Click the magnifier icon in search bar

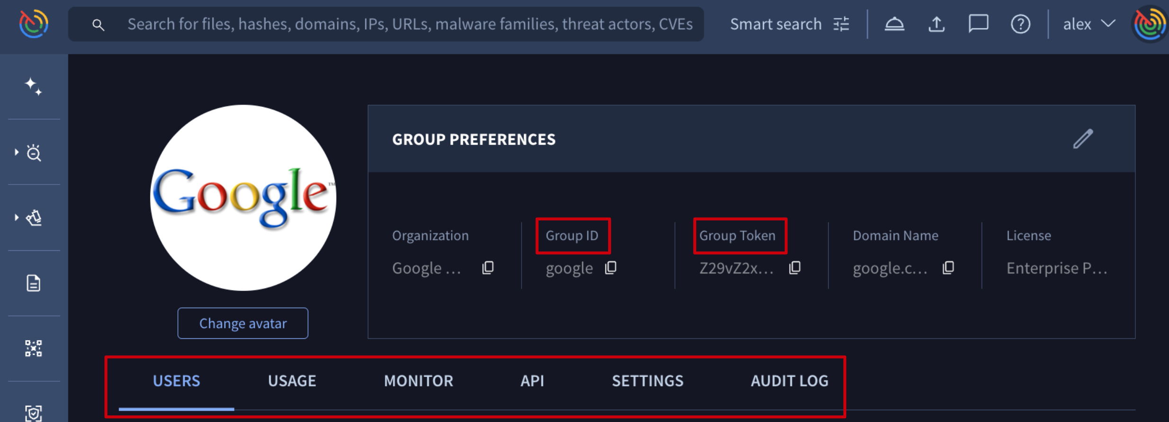coord(98,25)
